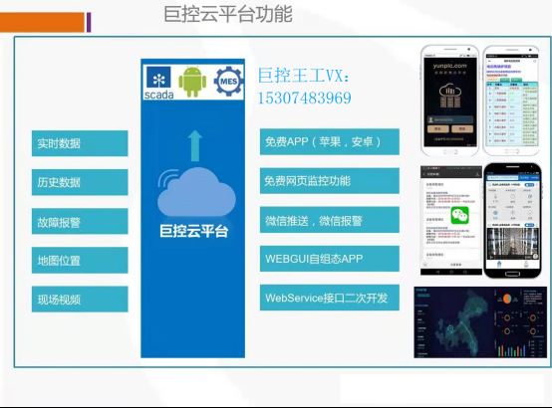Click the scada snowflake logo icon

pos(158,77)
